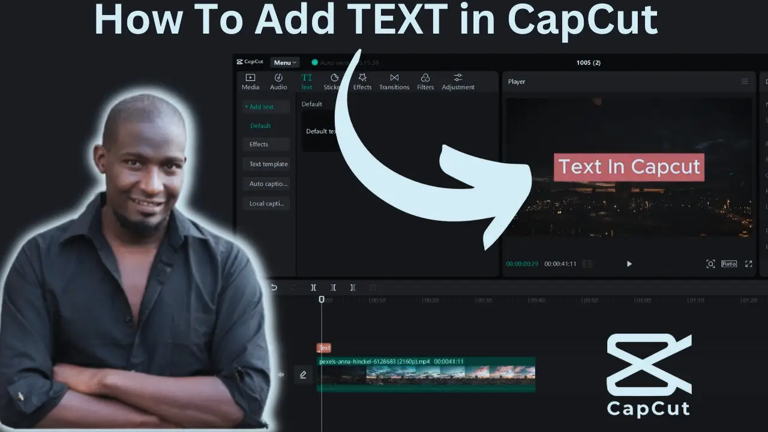Click the timeline playhead handle
This screenshot has width=768, height=432.
click(321, 299)
